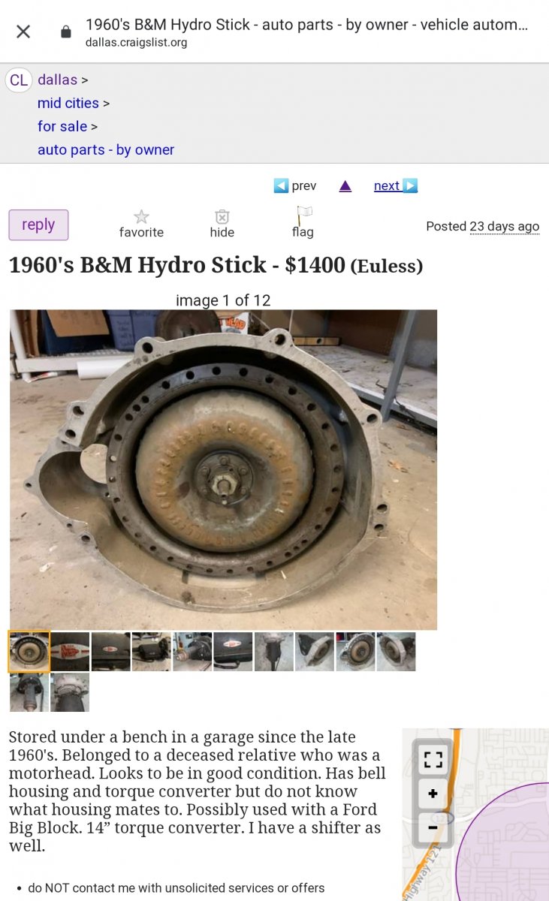Zoom out on the map
The height and width of the screenshot is (901, 549).
pos(433,827)
